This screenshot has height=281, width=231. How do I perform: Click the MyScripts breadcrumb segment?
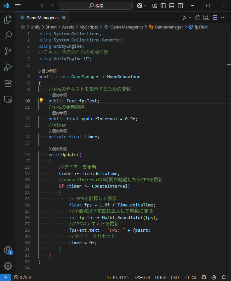pos(89,27)
